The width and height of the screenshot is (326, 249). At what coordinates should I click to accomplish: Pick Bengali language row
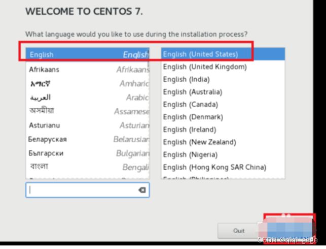[x=88, y=167]
